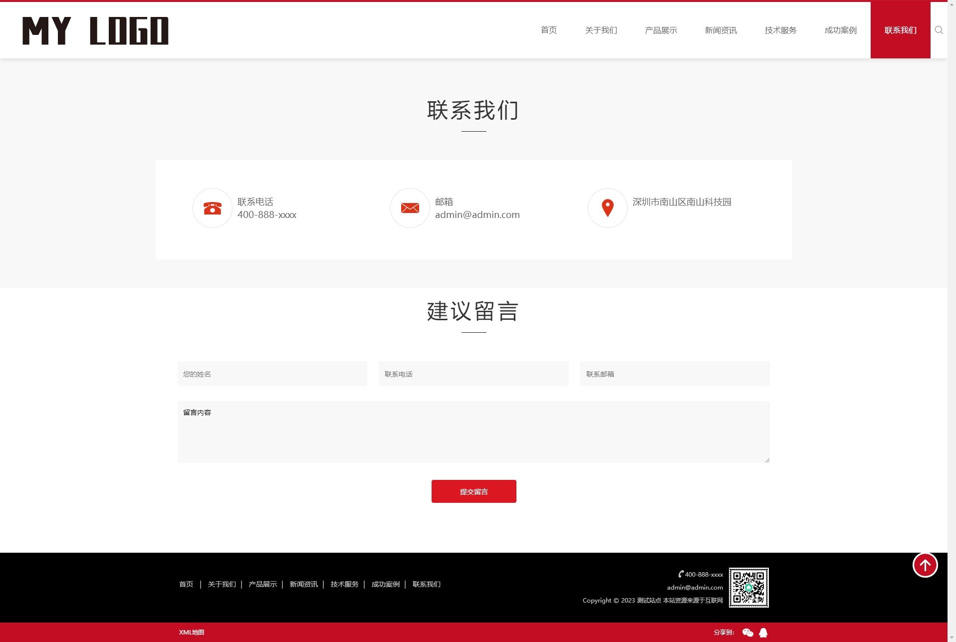
Task: Share the page via the QQ penguin icon
Action: pyautogui.click(x=763, y=632)
